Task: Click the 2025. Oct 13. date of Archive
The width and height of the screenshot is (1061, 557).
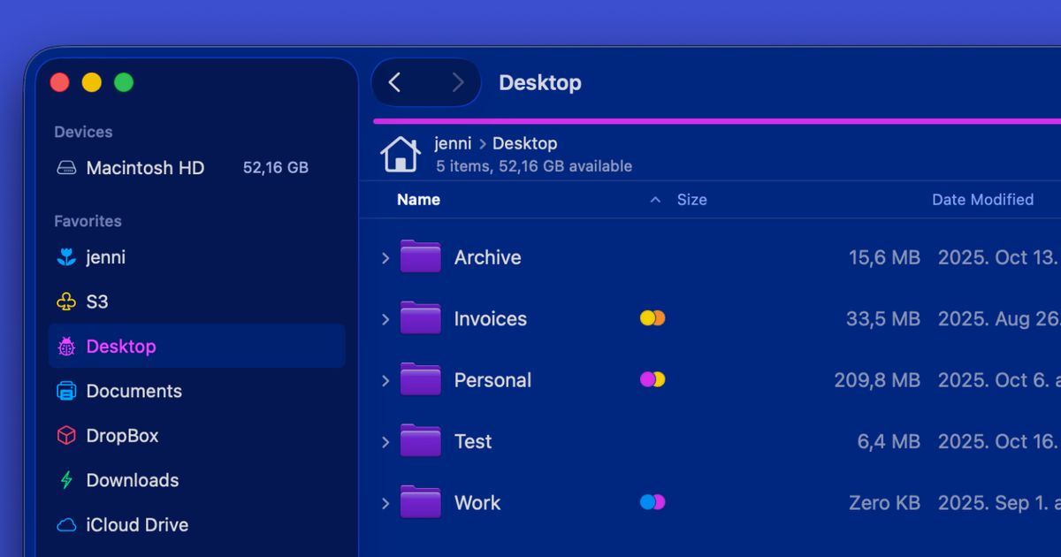Action: pos(998,257)
